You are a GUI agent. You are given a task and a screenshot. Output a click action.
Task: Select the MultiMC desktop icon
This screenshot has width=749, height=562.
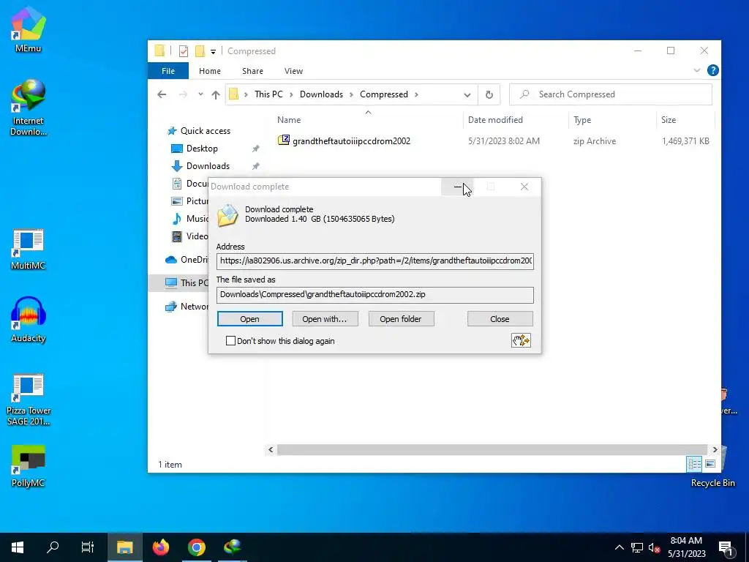29,250
